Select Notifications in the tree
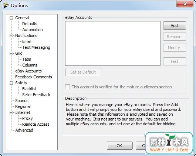 pos(26,35)
